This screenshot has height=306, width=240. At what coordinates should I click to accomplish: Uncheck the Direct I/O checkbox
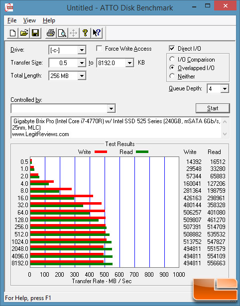point(172,48)
